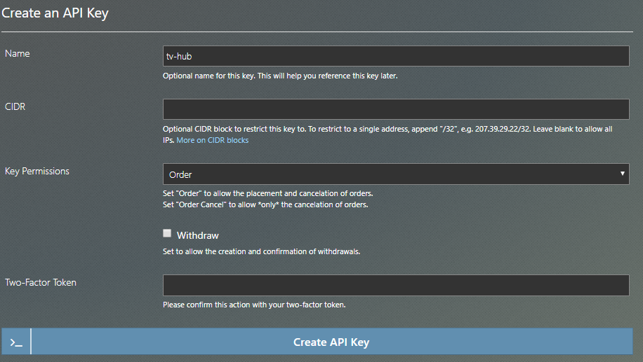The width and height of the screenshot is (643, 362).
Task: Click the Name field label
Action: 18,53
